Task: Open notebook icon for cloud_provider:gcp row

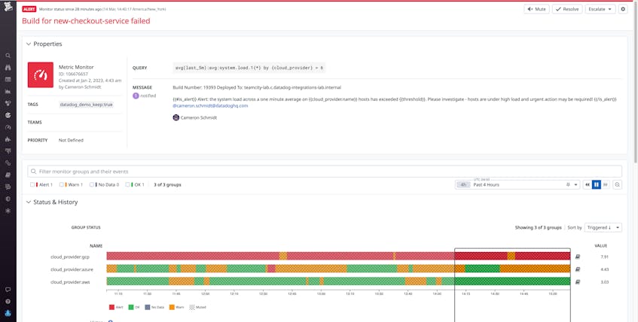Action: [578, 257]
